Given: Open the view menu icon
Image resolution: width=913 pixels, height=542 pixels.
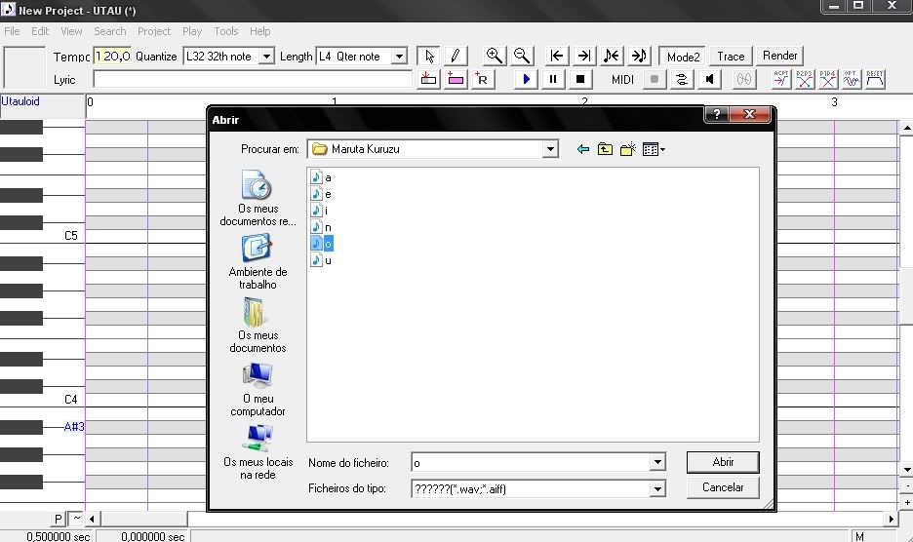Looking at the screenshot, I should [x=654, y=149].
